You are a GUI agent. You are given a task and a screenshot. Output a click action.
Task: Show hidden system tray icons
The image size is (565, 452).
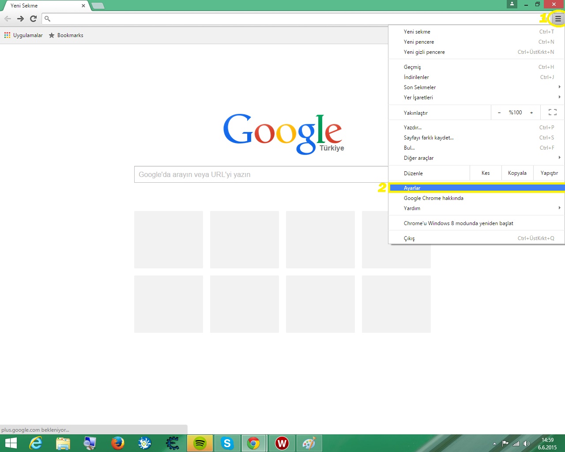(x=494, y=444)
